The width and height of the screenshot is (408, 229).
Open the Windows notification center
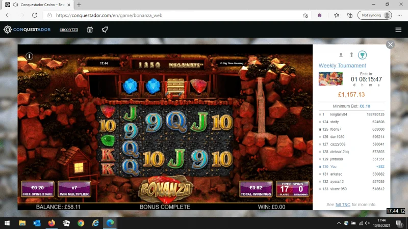click(x=399, y=223)
